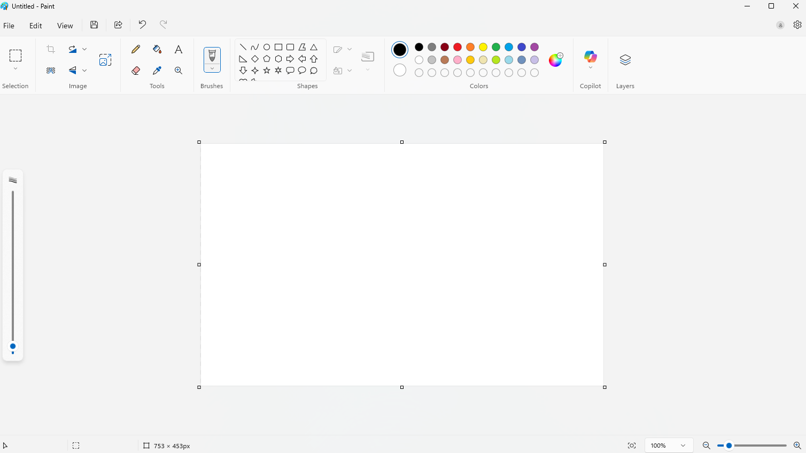The image size is (806, 453).
Task: Click the brush size slider on left
Action: click(13, 272)
